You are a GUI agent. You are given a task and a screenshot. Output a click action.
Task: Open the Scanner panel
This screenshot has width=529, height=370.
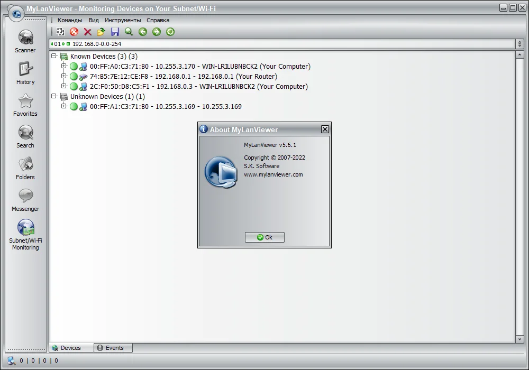(25, 41)
